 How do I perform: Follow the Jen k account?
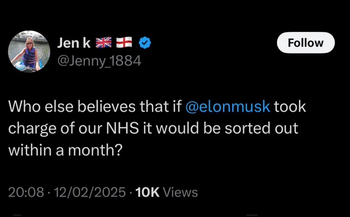click(306, 43)
